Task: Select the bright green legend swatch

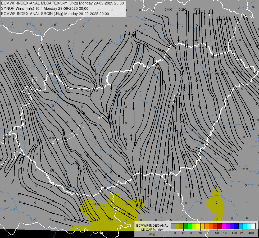Action: tap(190, 226)
